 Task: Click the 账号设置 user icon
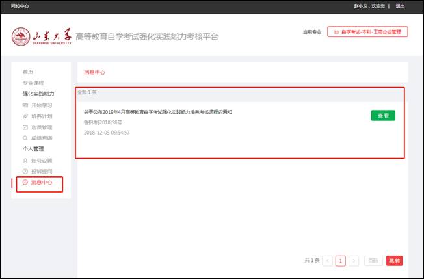coord(25,160)
